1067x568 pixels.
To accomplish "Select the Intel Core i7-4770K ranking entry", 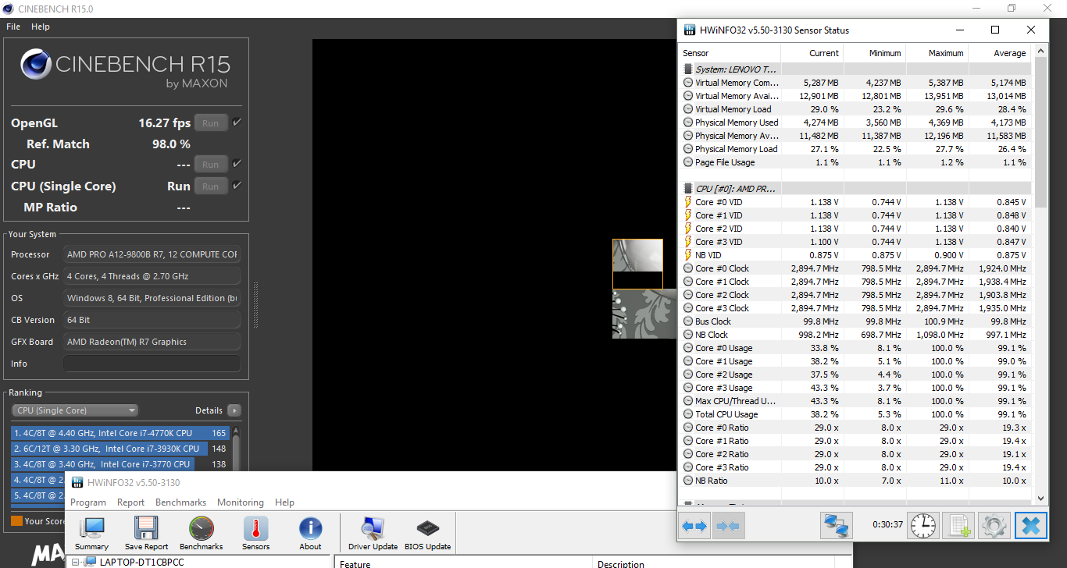I will [x=120, y=433].
